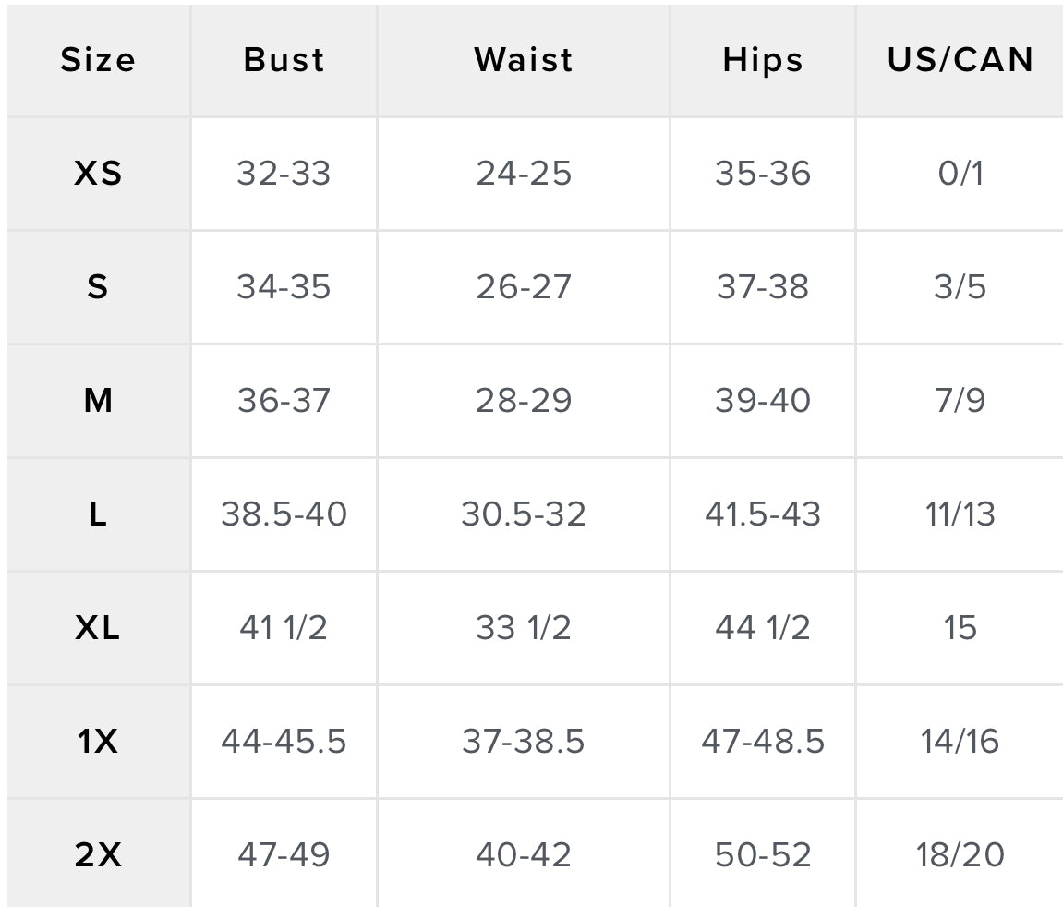Select the 1X size row label
This screenshot has width=1063, height=907.
click(x=98, y=742)
